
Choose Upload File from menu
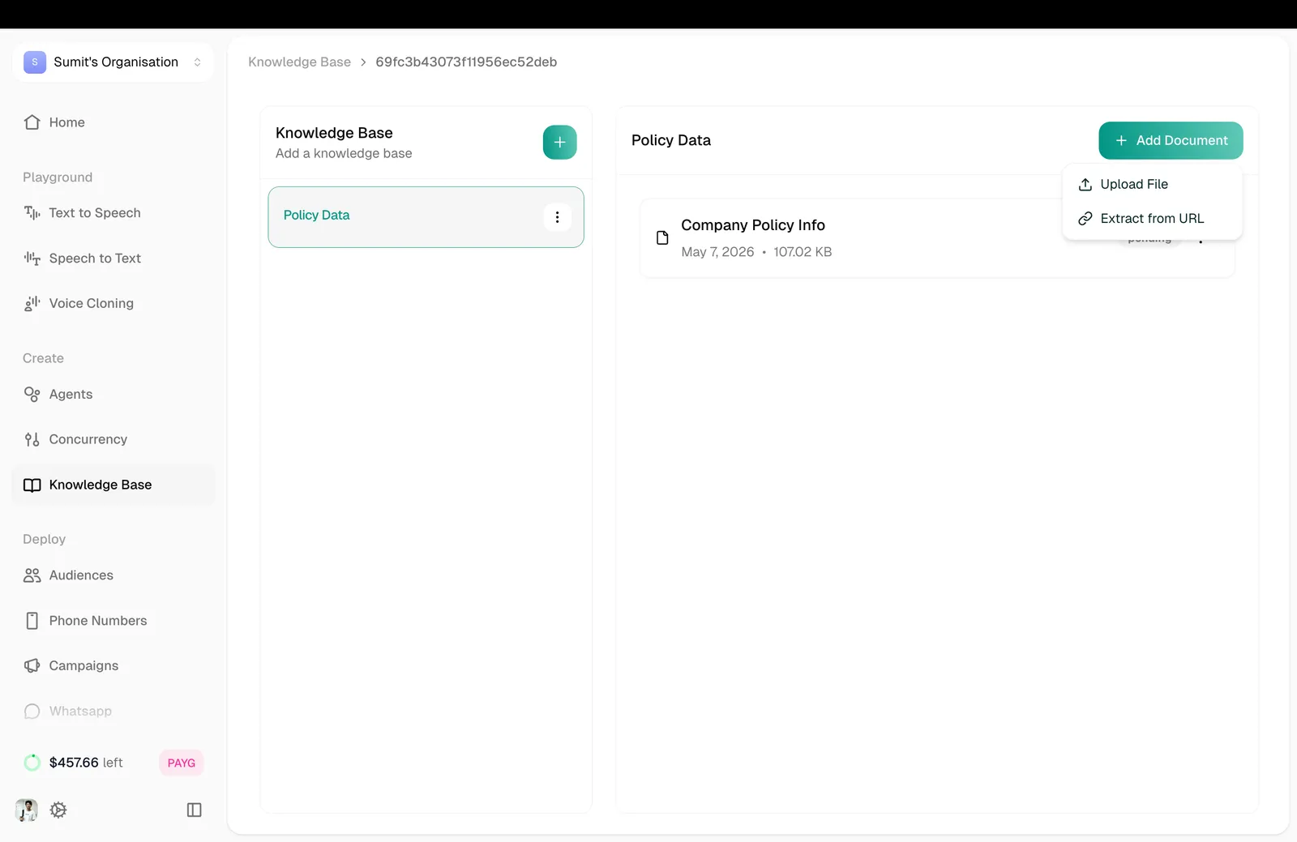coord(1152,185)
